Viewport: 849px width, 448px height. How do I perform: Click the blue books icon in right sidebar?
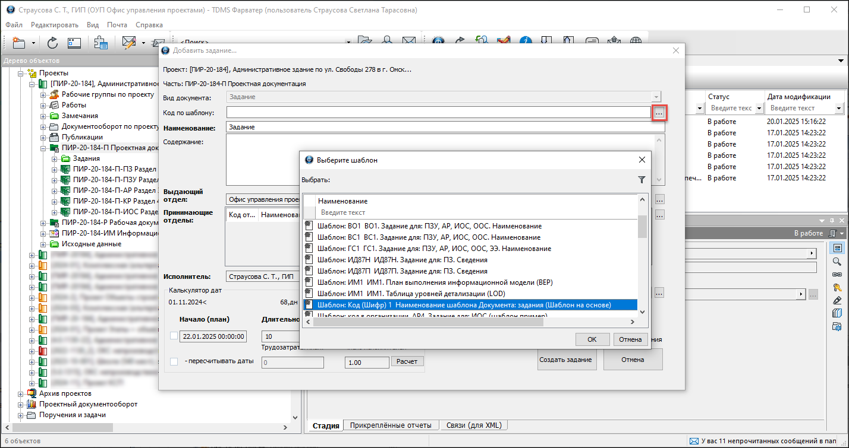click(837, 313)
